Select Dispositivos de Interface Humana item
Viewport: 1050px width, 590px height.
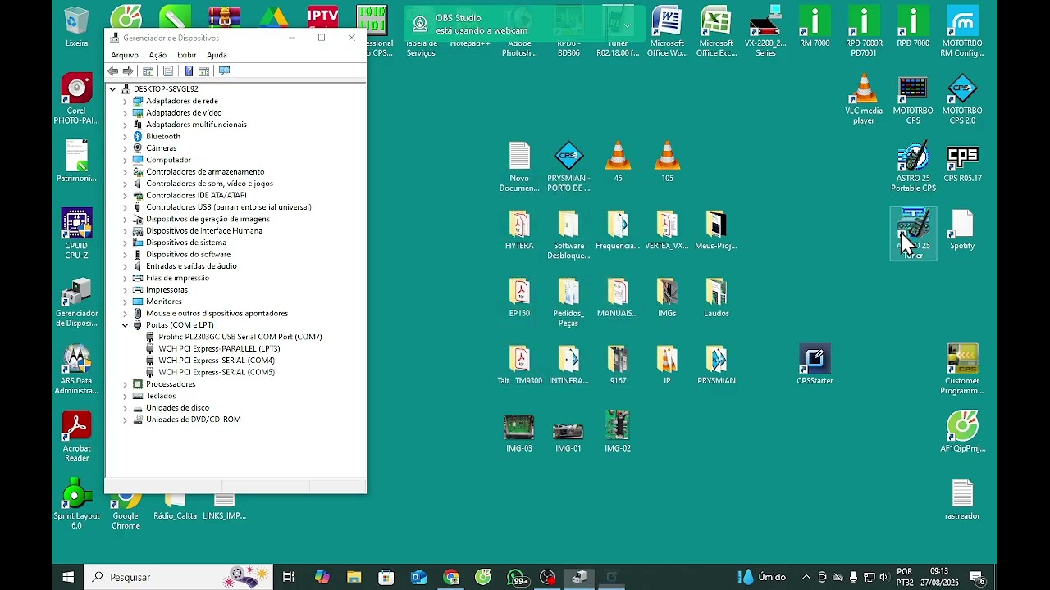tap(204, 231)
